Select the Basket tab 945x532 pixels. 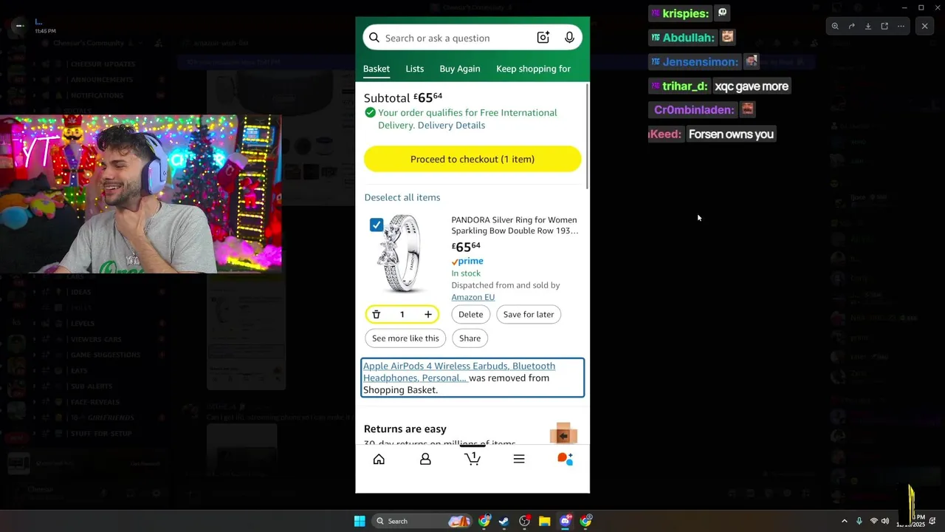tap(377, 69)
